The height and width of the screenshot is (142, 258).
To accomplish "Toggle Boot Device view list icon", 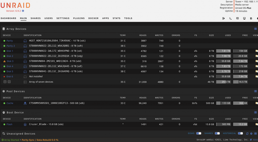I will click(255, 112).
